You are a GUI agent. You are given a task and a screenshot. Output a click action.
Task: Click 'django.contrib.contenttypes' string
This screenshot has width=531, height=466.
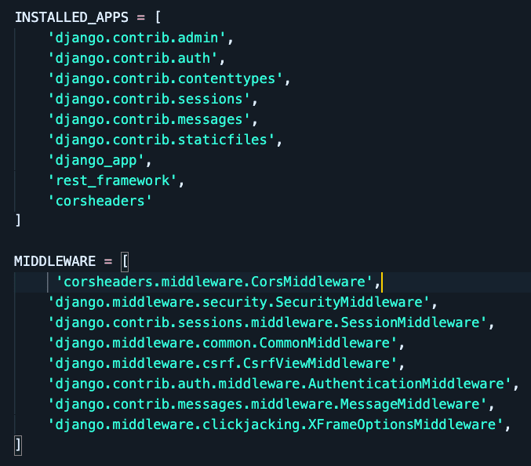[165, 78]
